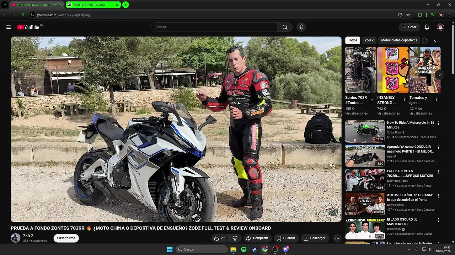
Task: Click the YouTube Buscar search field
Action: tap(214, 27)
